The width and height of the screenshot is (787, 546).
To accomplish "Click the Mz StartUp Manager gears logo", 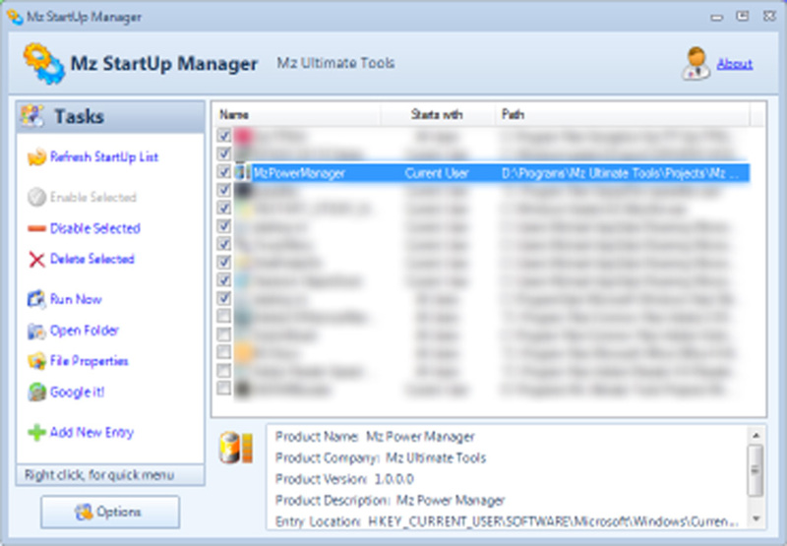I will click(x=43, y=63).
